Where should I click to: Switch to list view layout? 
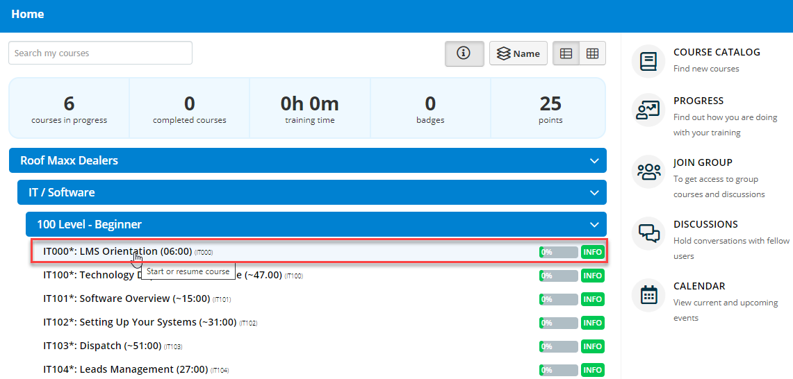click(x=566, y=53)
